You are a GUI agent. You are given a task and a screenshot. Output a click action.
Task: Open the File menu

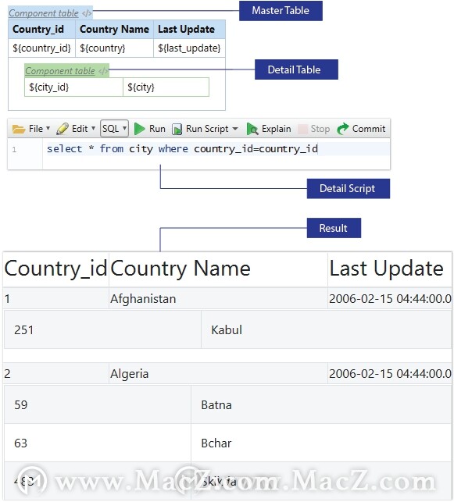click(36, 129)
